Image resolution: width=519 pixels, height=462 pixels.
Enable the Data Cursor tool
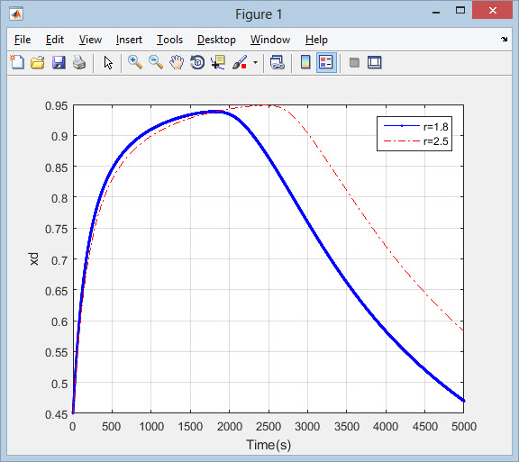pos(218,62)
